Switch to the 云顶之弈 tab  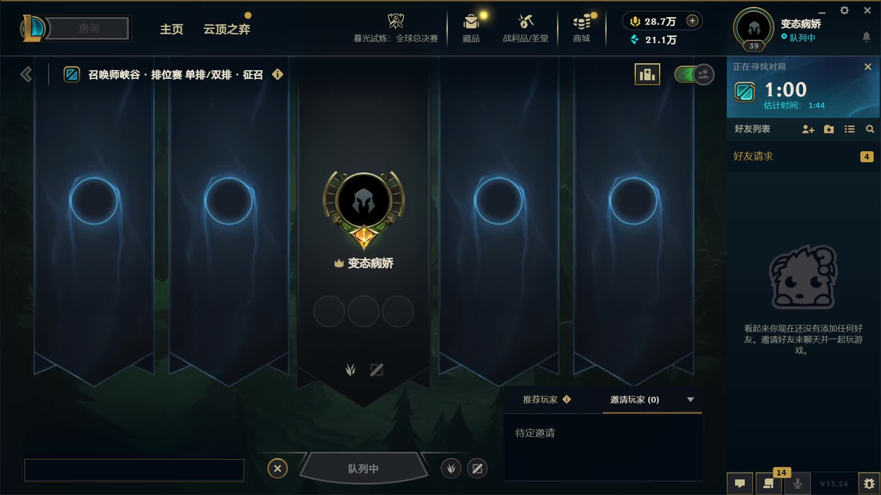[x=227, y=29]
